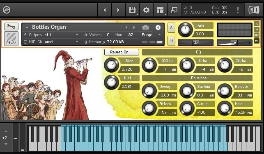Open snapshot view with camera icon
264x154 pixels.
(x=145, y=27)
